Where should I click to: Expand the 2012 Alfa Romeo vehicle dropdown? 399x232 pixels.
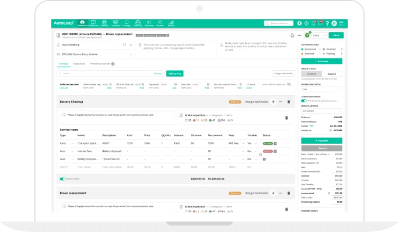click(x=131, y=54)
